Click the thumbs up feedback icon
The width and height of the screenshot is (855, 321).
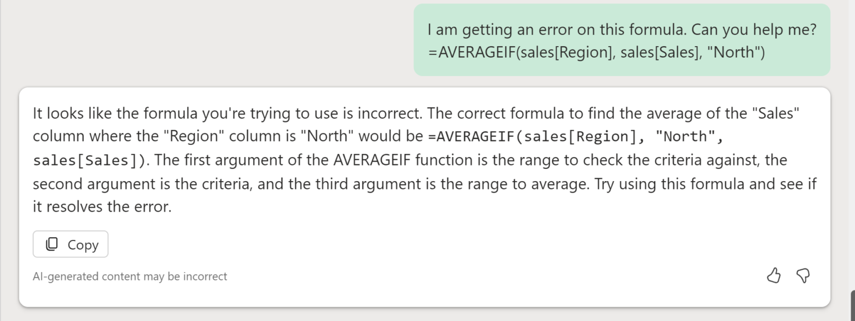(774, 275)
